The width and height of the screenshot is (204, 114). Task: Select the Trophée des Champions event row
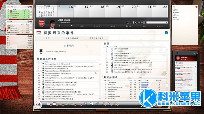pos(68,71)
